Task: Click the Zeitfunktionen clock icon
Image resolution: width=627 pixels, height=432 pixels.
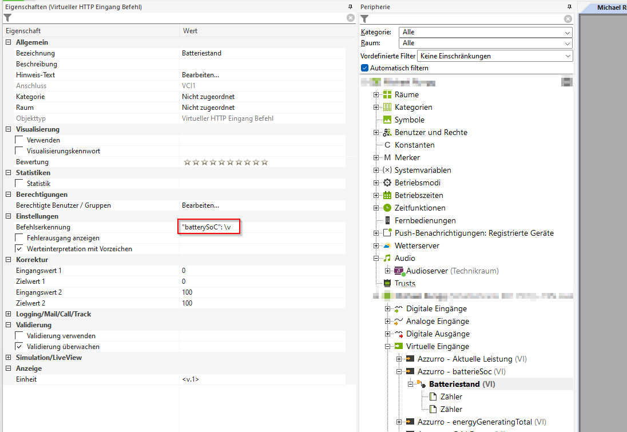Action: pyautogui.click(x=387, y=208)
